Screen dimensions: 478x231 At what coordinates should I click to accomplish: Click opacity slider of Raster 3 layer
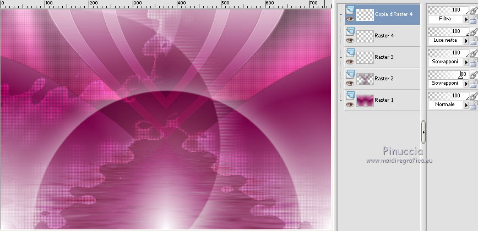point(448,53)
